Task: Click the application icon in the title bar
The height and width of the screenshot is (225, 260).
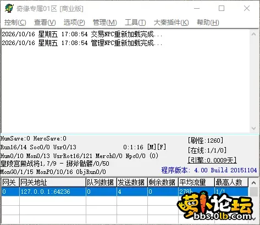Action: 9,8
